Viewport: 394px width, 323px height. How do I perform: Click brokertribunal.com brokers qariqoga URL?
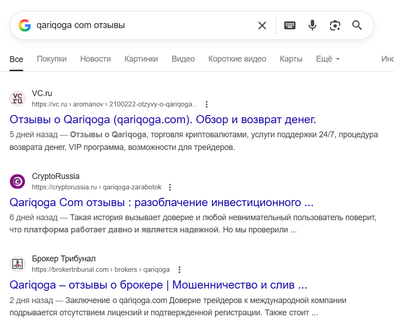[x=101, y=270]
